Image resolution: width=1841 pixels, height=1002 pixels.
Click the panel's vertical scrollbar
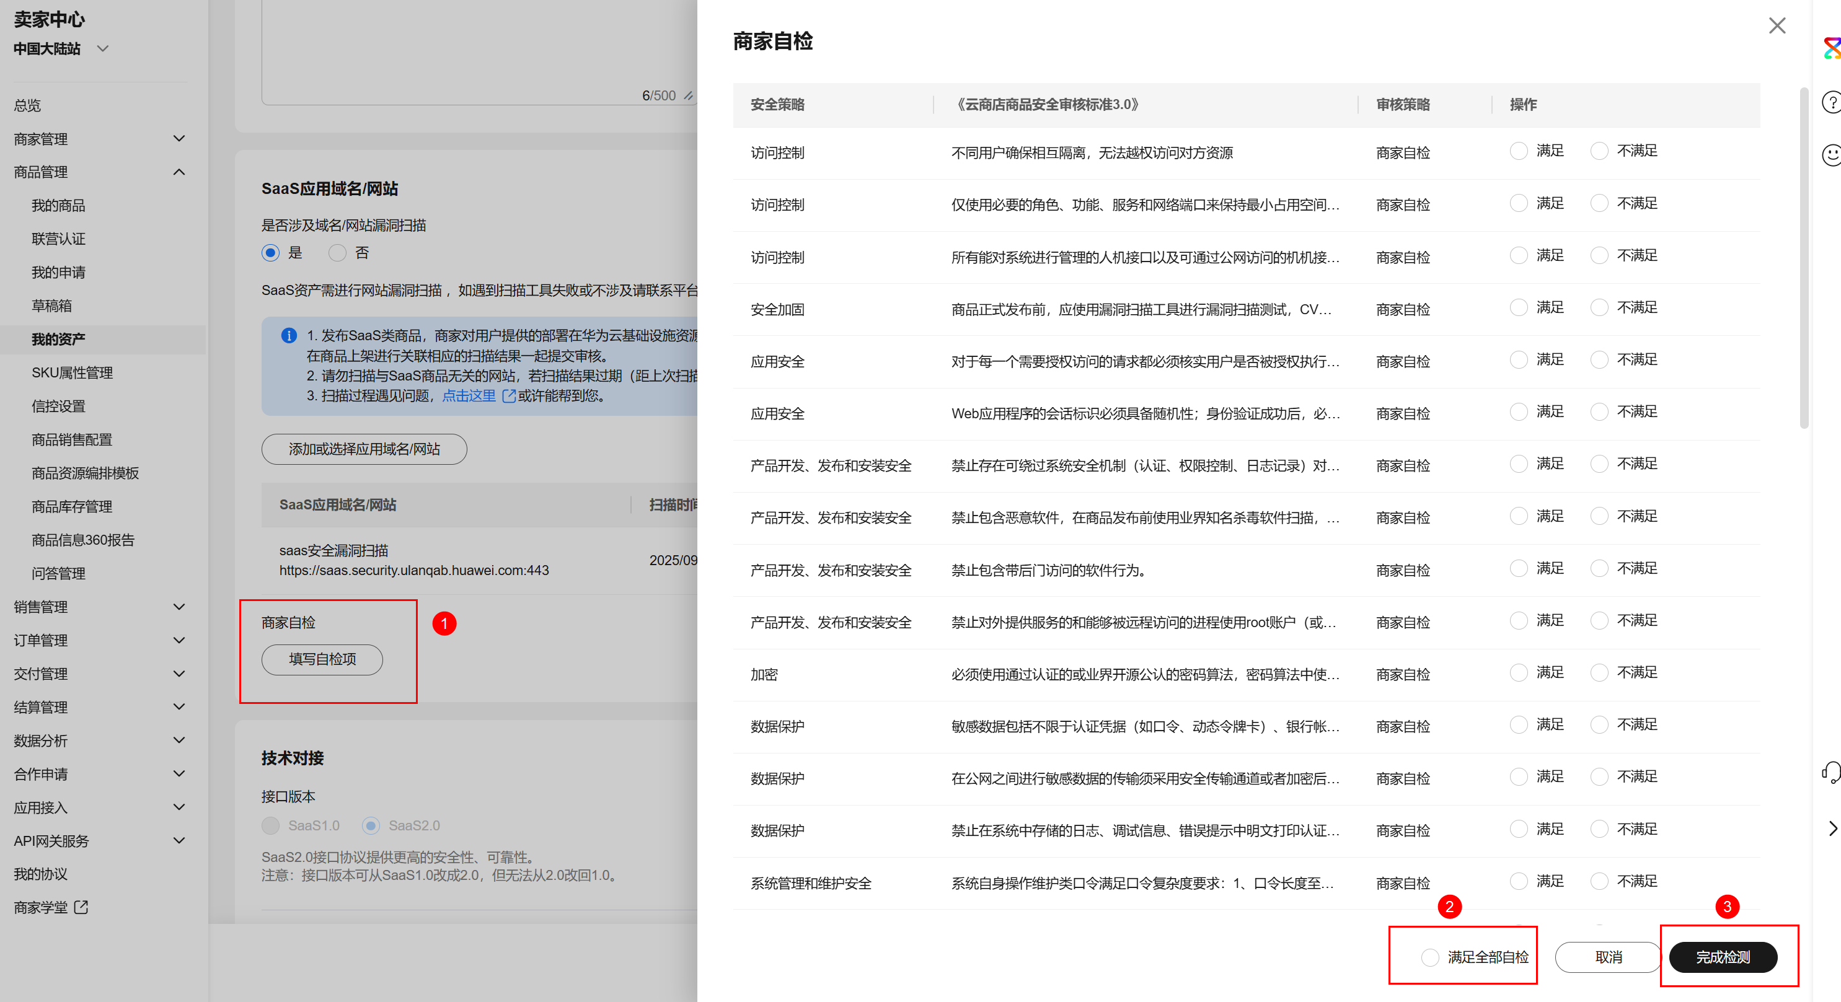[1804, 257]
